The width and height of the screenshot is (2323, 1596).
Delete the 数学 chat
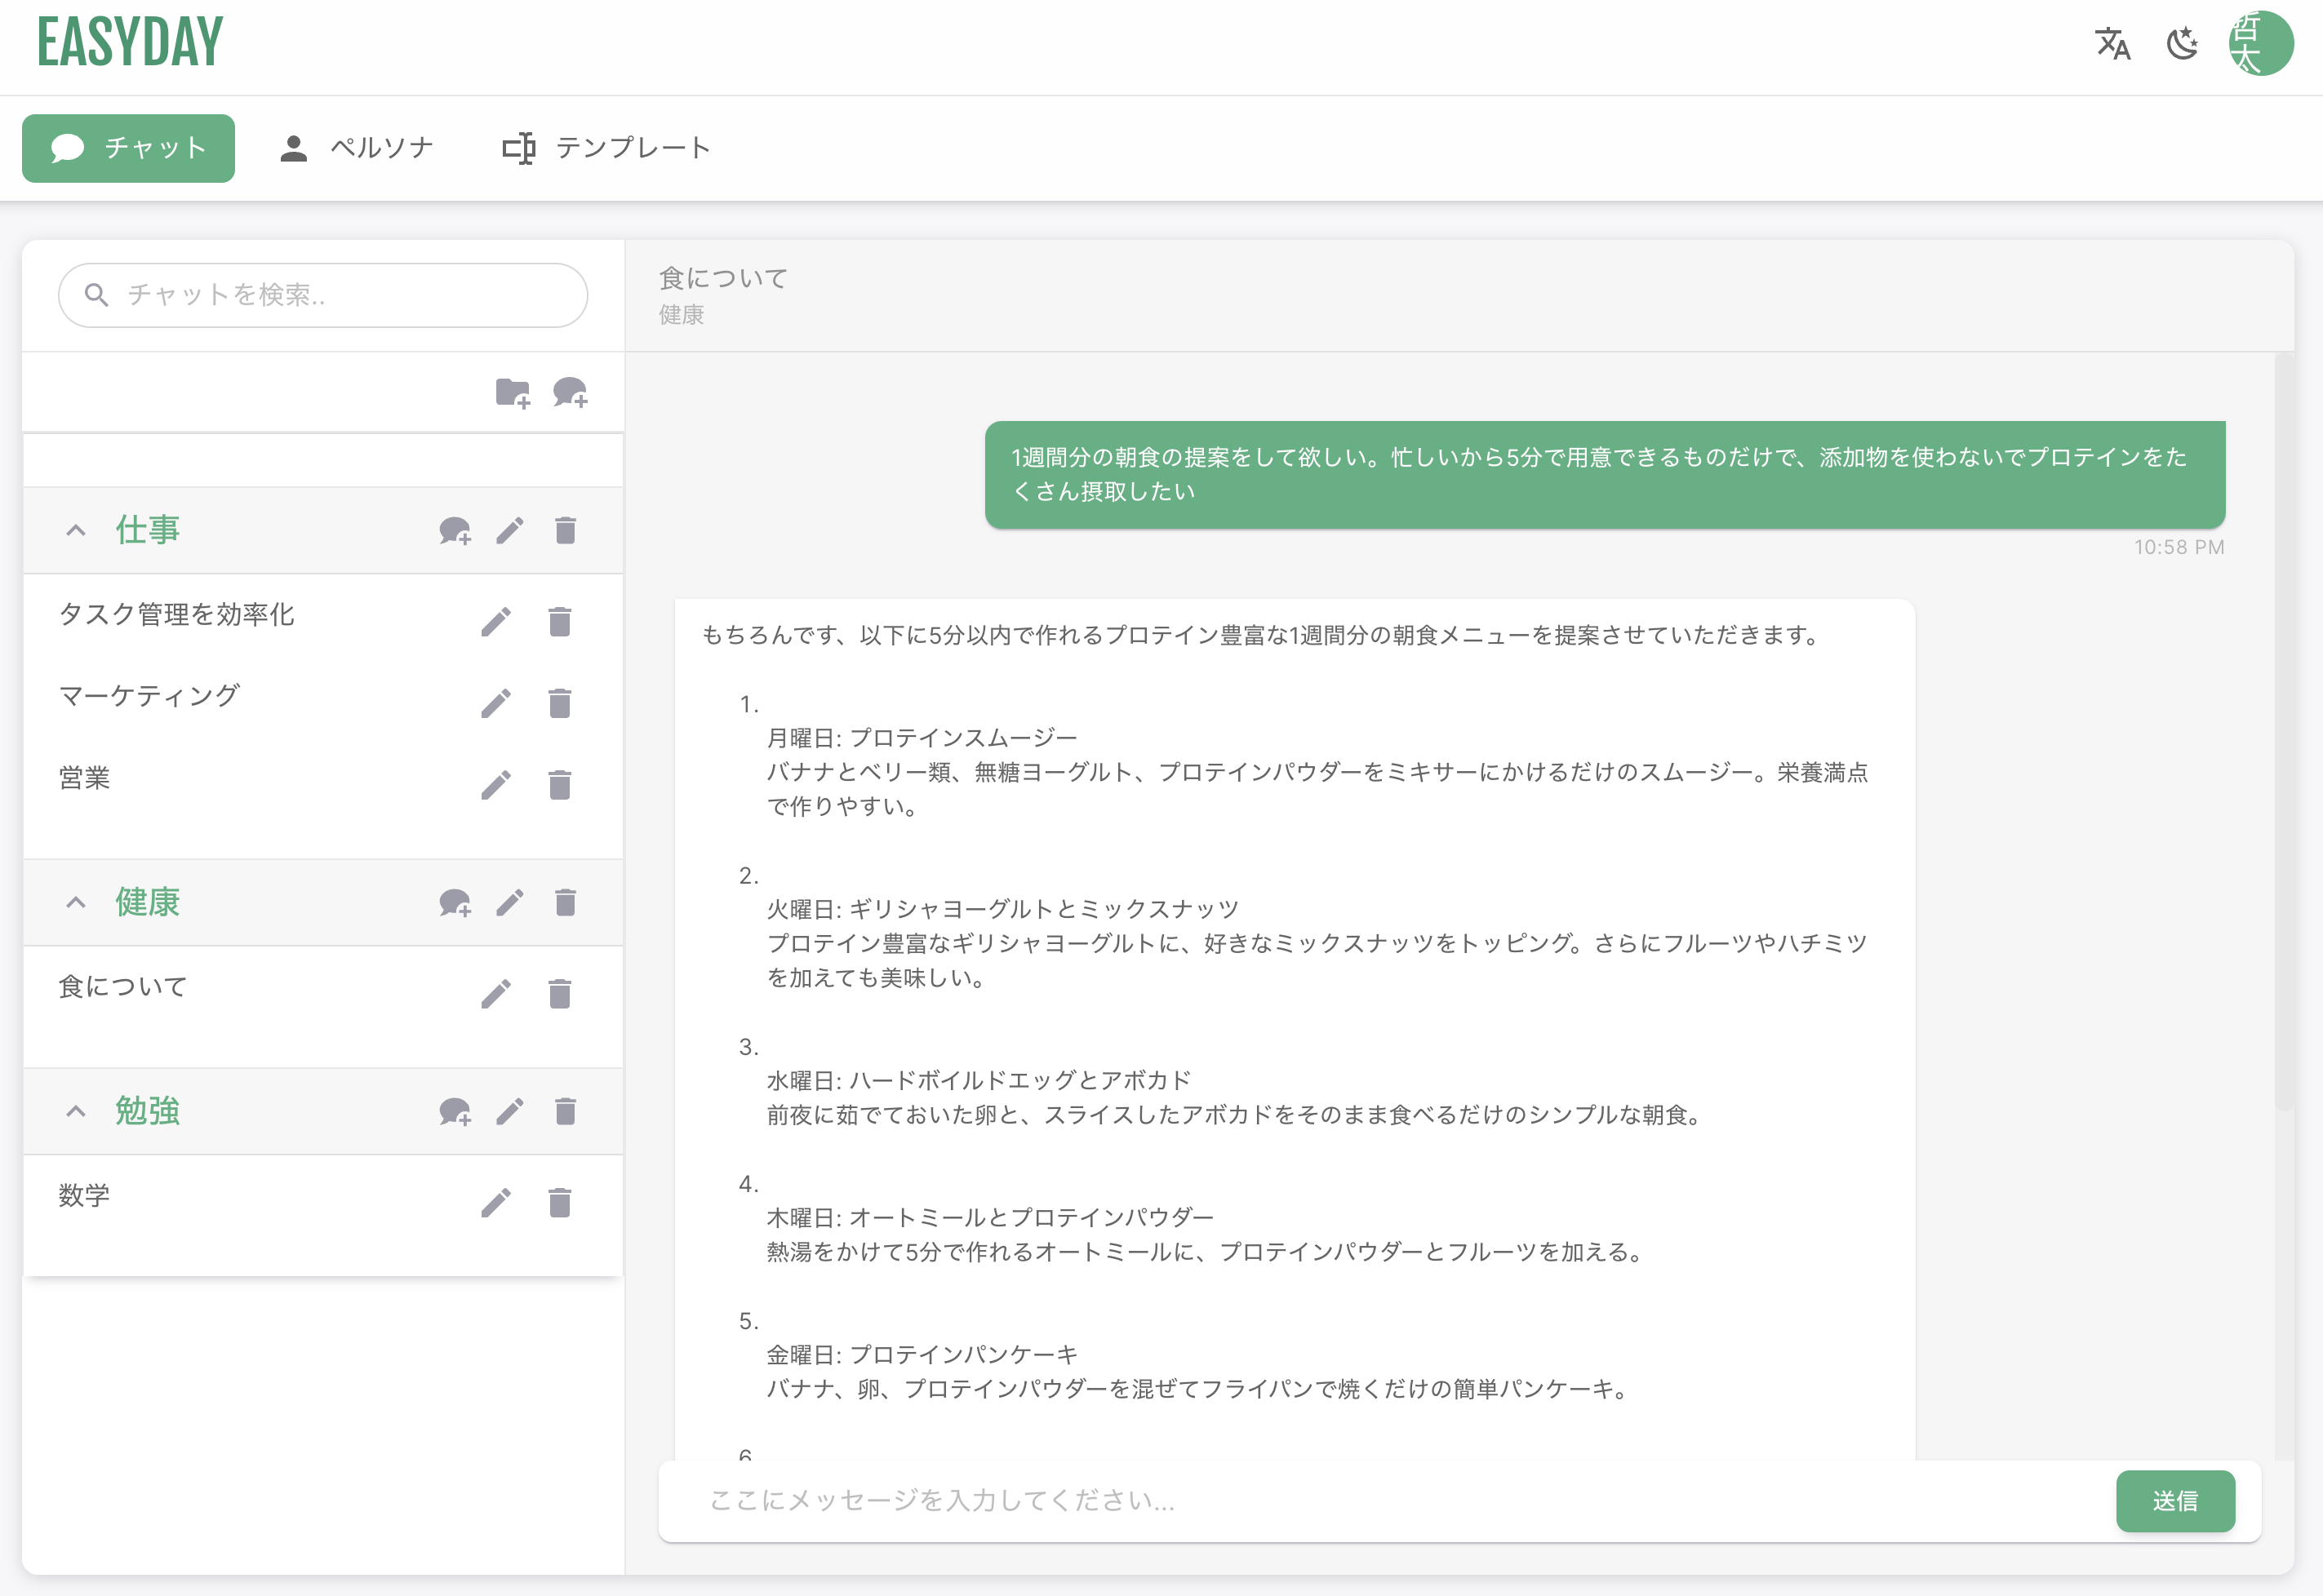click(x=559, y=1202)
